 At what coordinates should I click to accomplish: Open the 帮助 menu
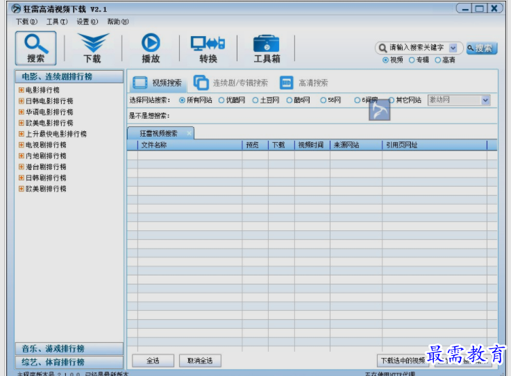pyautogui.click(x=117, y=22)
